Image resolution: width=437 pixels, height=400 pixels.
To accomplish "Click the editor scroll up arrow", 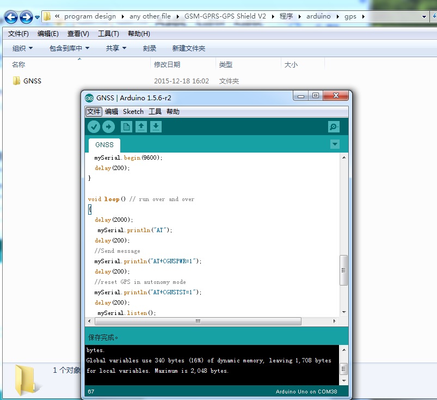I will [344, 157].
